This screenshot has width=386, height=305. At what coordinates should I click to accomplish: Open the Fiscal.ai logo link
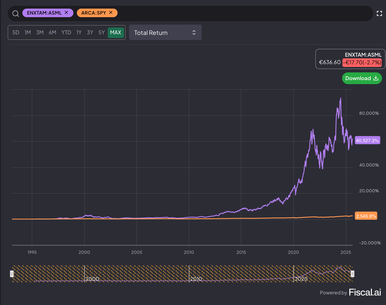(x=365, y=292)
